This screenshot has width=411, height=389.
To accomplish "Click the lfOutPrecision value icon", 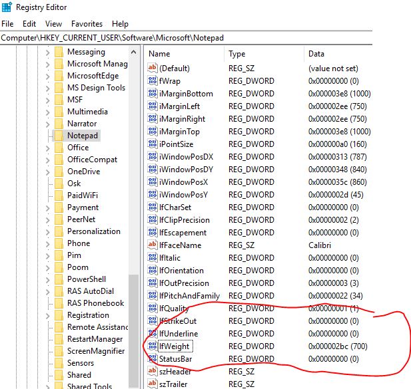I will coord(153,283).
